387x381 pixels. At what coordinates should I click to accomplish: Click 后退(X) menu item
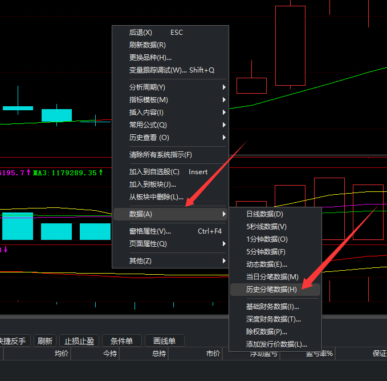tap(141, 33)
